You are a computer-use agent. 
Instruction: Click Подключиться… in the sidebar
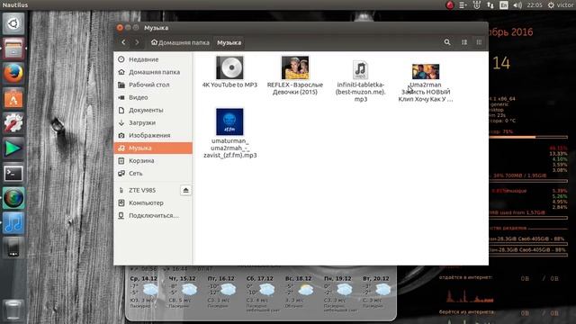point(153,215)
